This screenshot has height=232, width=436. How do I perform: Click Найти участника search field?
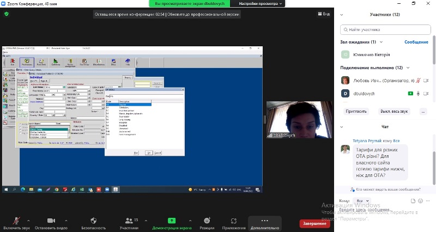(385, 29)
